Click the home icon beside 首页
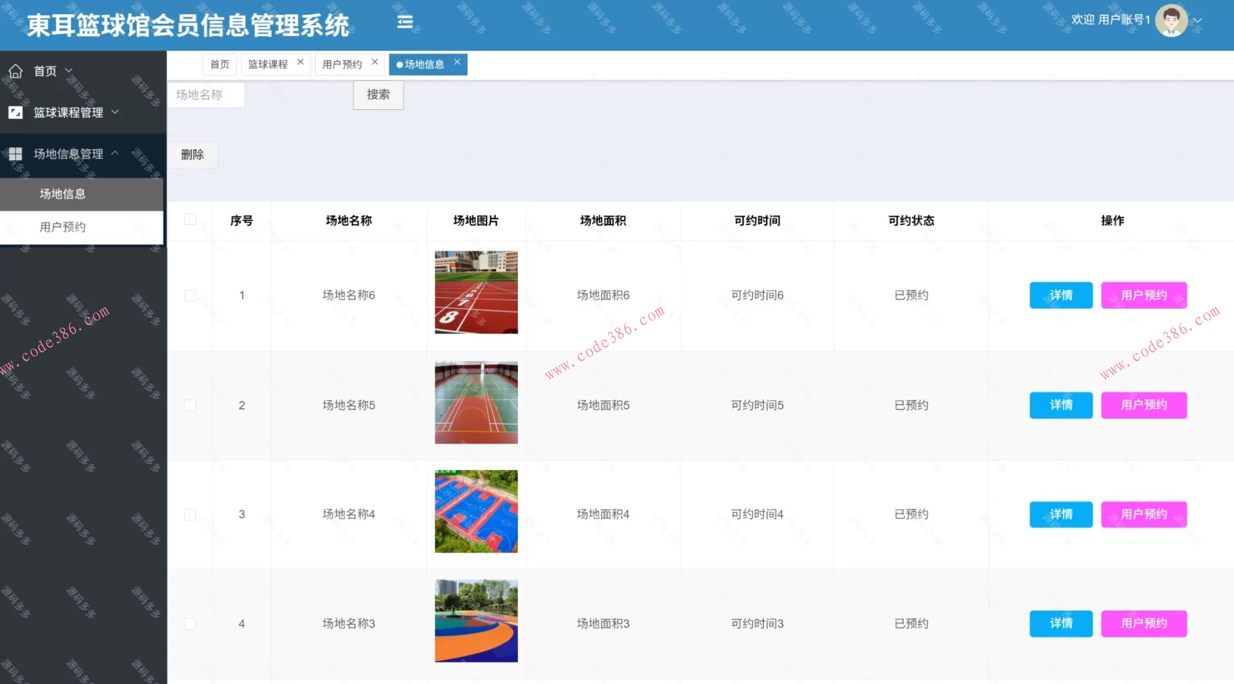Viewport: 1234px width, 684px height. [15, 71]
